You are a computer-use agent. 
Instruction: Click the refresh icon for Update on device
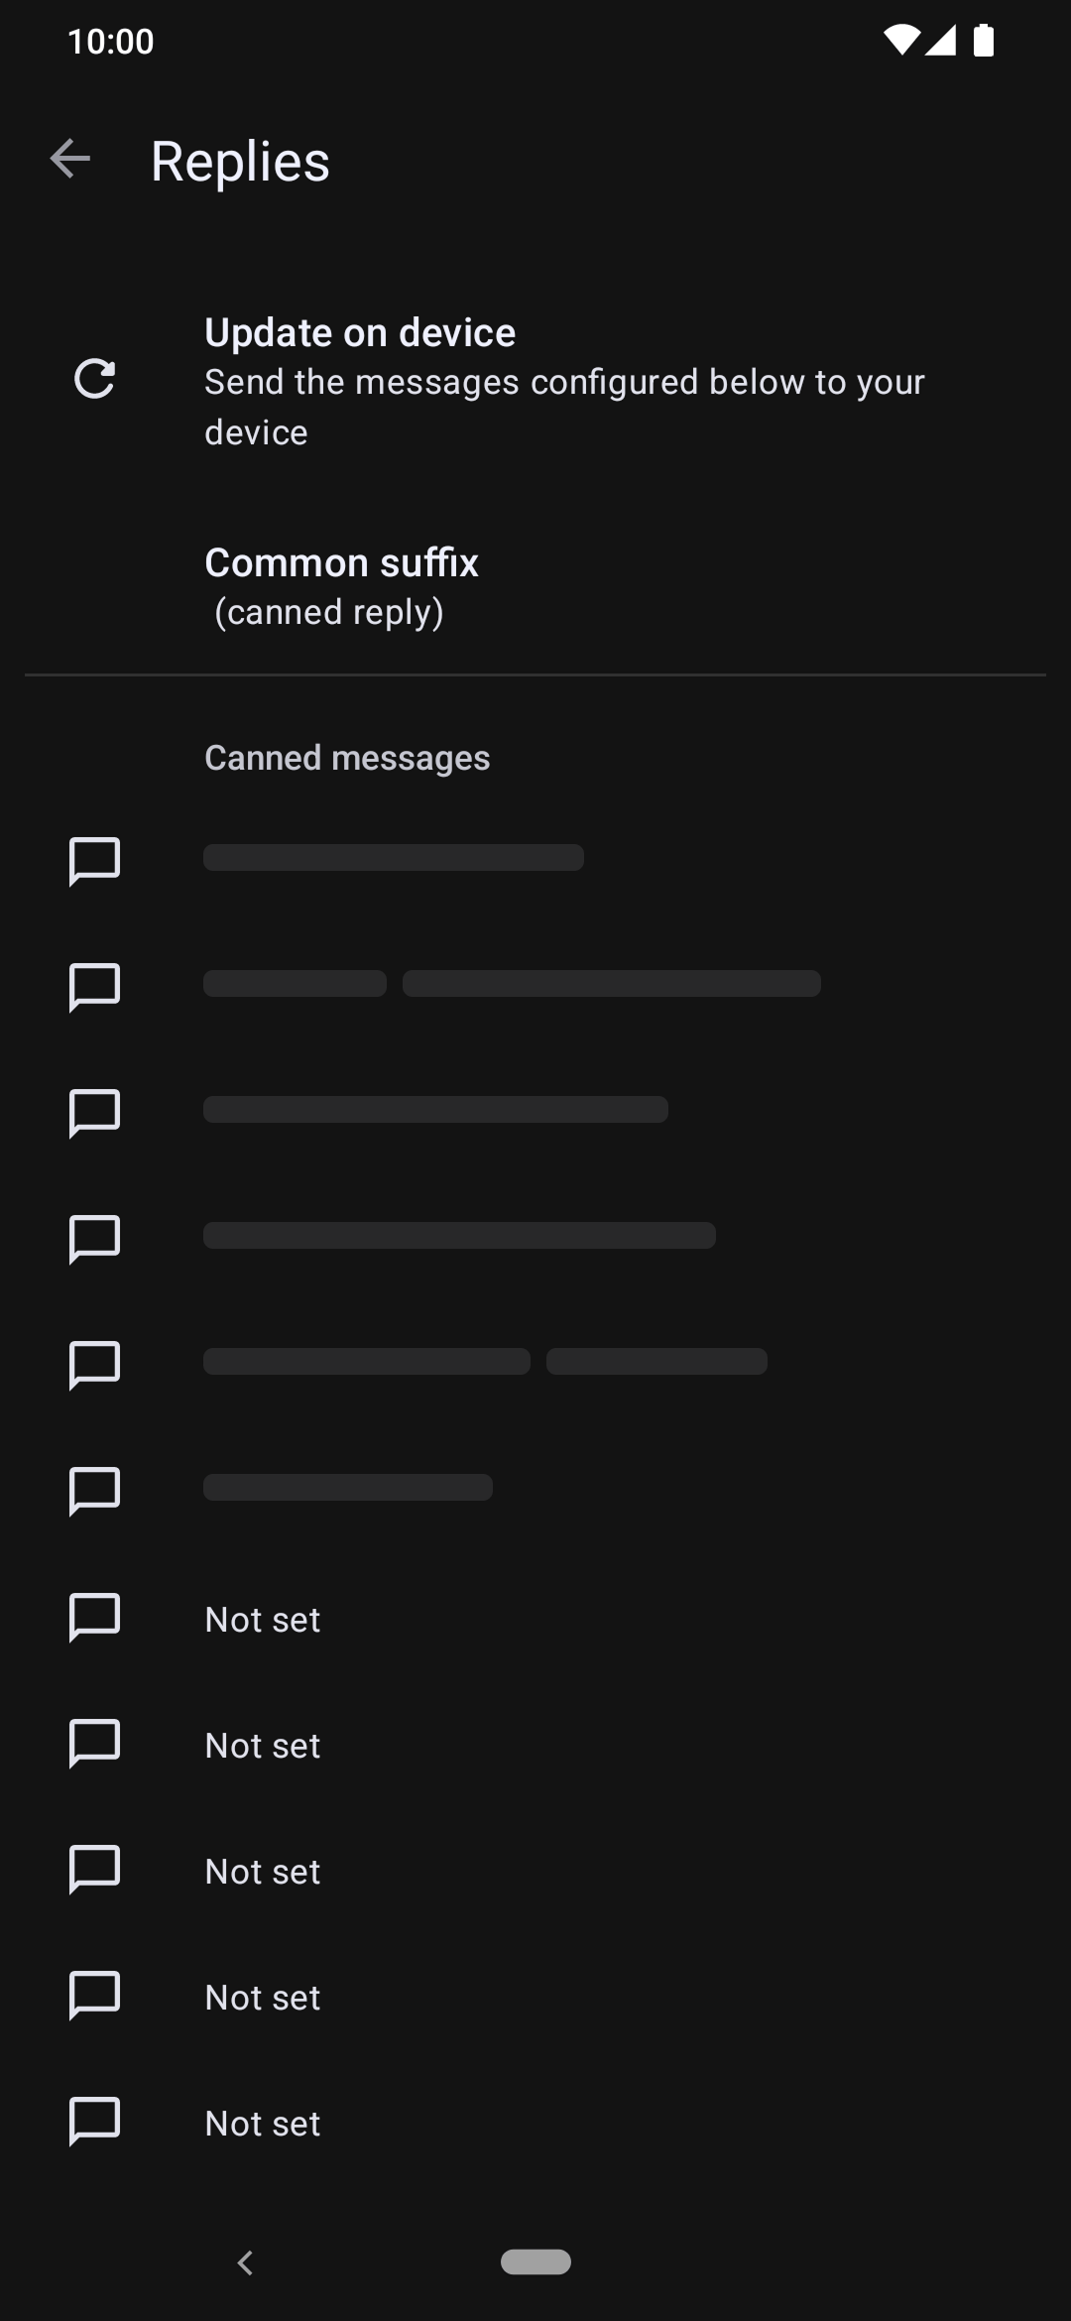94,379
